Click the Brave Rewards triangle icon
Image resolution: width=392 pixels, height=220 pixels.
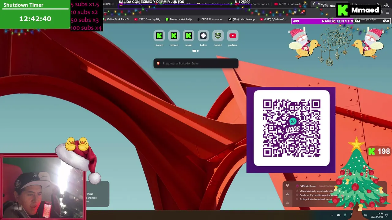point(303,12)
